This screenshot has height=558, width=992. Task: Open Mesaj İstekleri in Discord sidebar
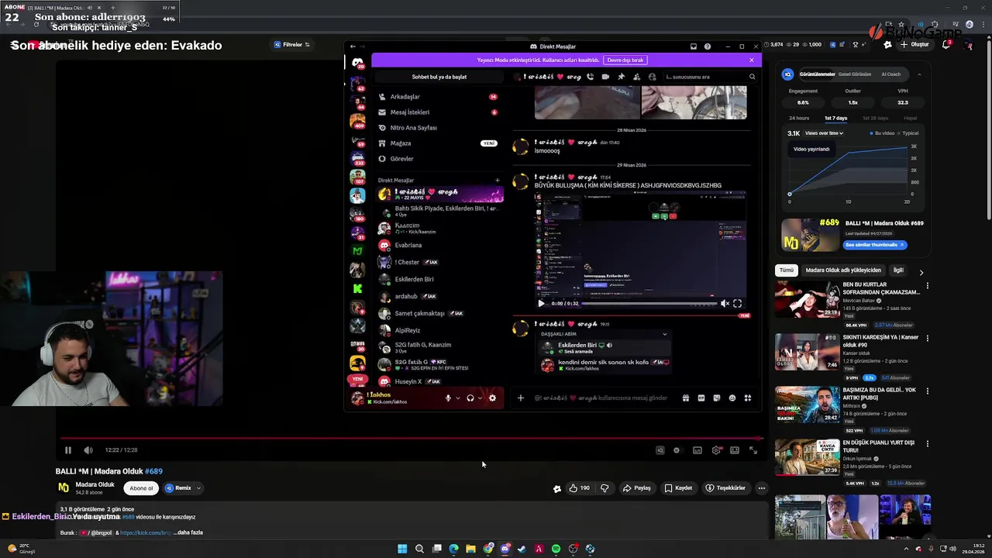[x=439, y=112]
